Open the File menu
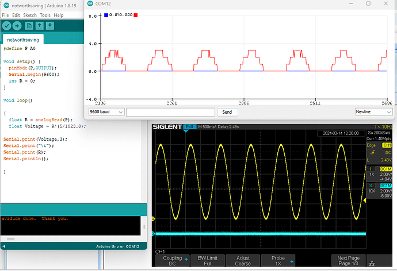Image resolution: width=397 pixels, height=271 pixels. click(5, 14)
